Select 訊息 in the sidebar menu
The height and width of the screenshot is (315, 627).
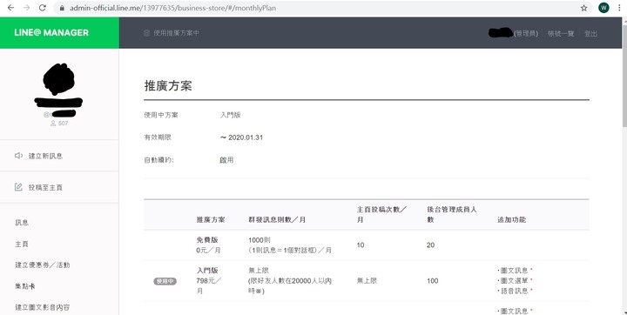pyautogui.click(x=22, y=223)
